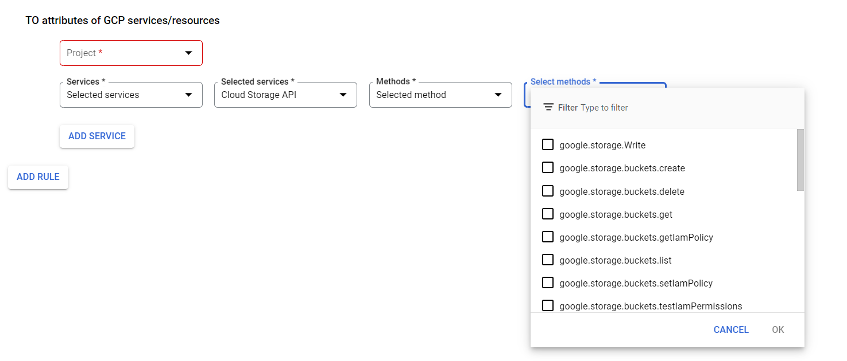This screenshot has width=847, height=361.
Task: Click the Project field dropdown arrow
Action: click(x=188, y=53)
